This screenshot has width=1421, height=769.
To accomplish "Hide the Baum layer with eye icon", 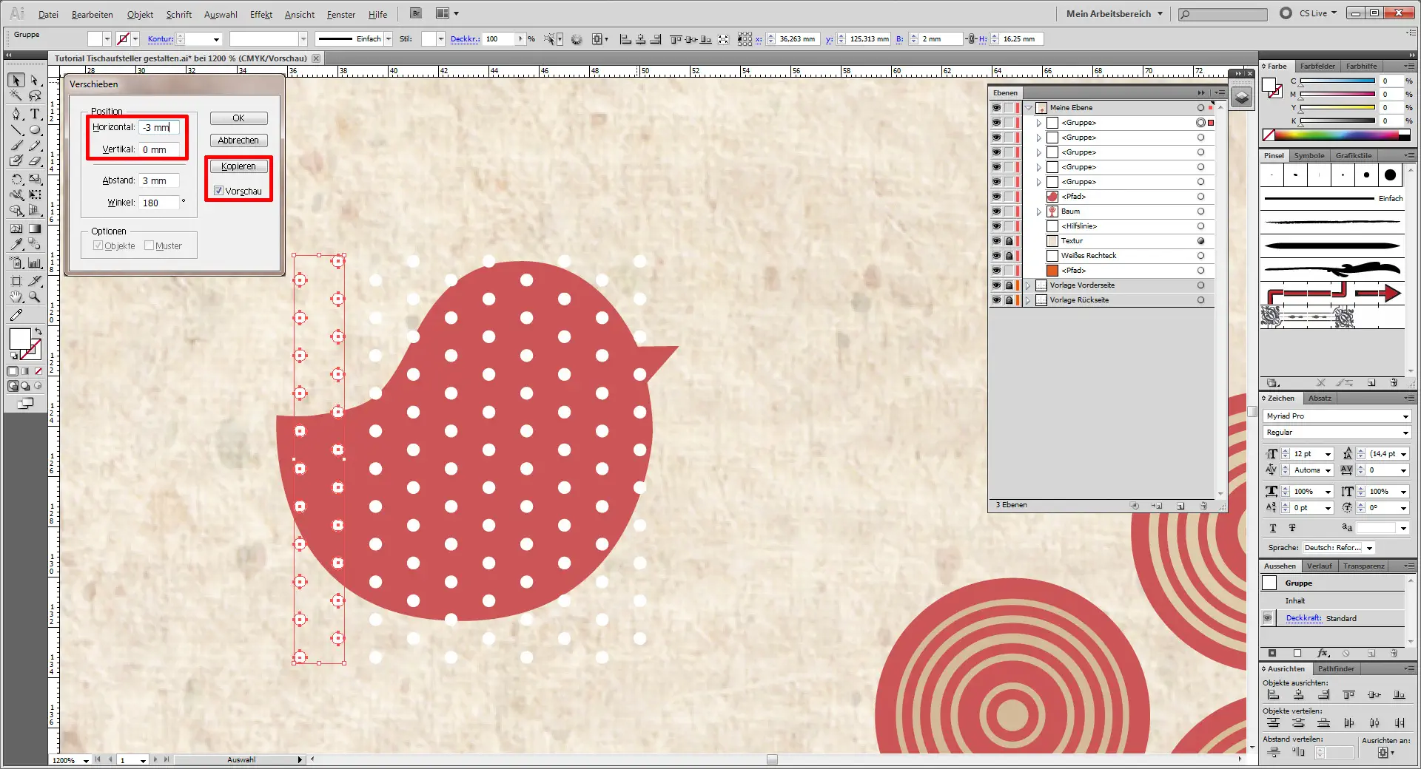I will (996, 211).
